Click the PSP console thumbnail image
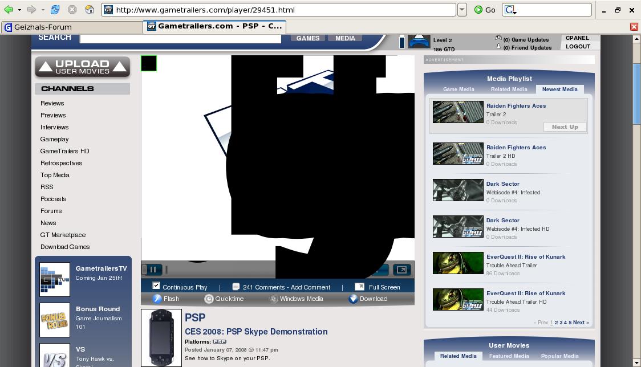 [161, 337]
